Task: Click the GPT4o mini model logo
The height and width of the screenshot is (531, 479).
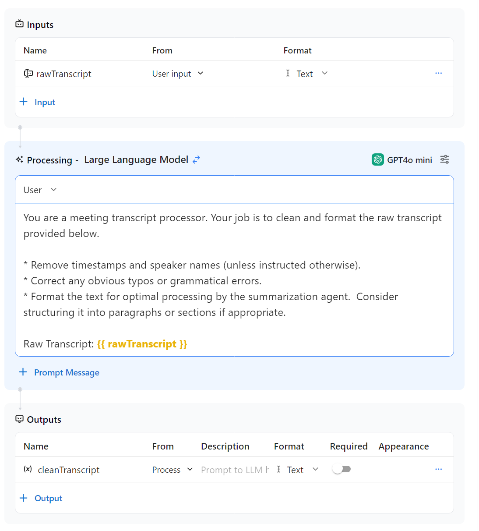Action: point(377,159)
